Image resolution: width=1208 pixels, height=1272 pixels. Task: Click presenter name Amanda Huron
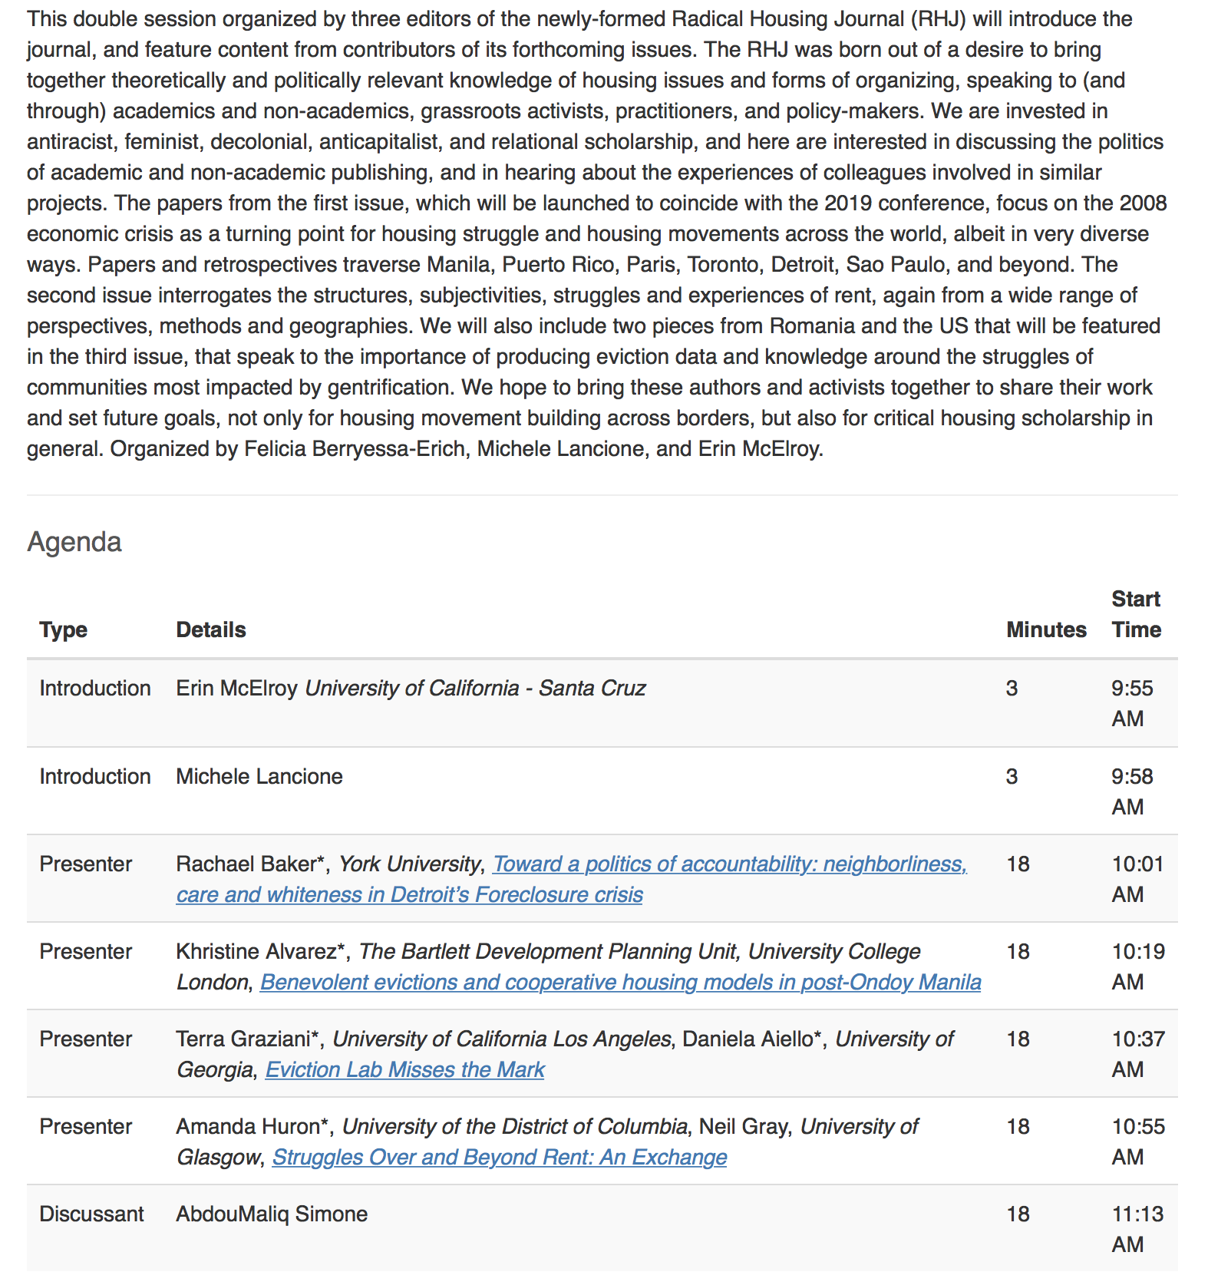click(247, 1127)
